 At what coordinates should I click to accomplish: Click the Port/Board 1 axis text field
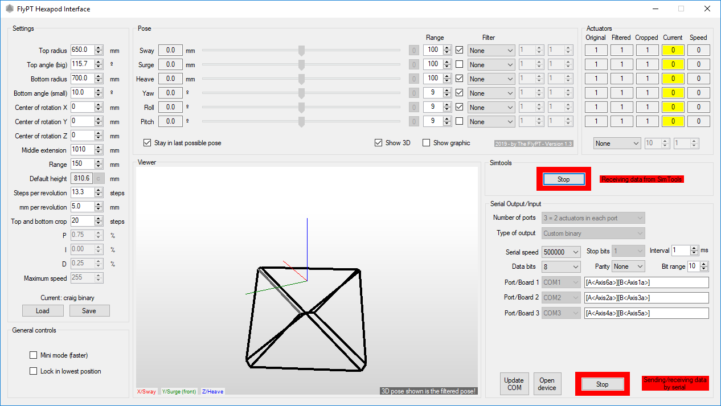point(646,282)
